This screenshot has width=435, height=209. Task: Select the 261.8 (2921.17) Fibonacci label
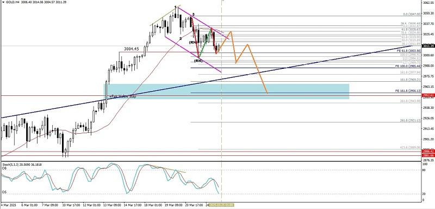411,120
